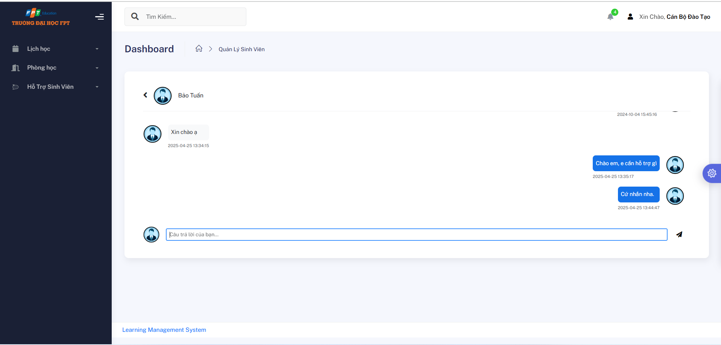Click the search magnifier icon
This screenshot has width=721, height=345.
[x=135, y=17]
